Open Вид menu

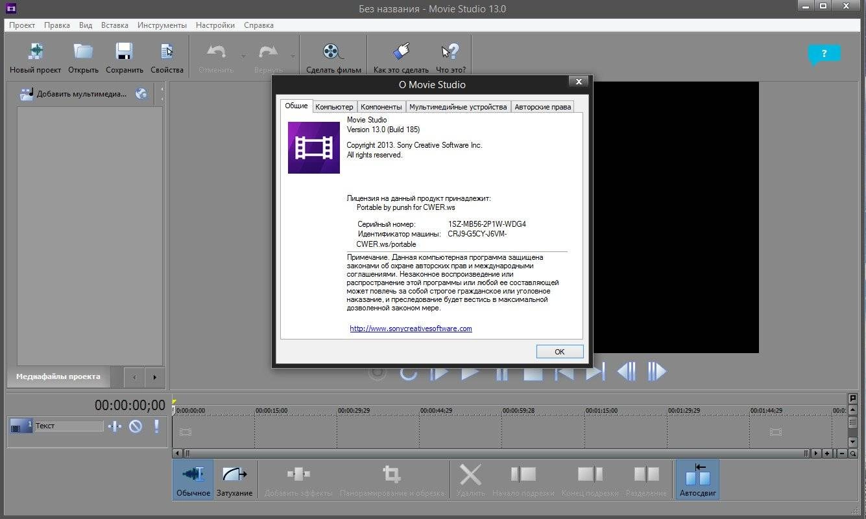(x=86, y=25)
